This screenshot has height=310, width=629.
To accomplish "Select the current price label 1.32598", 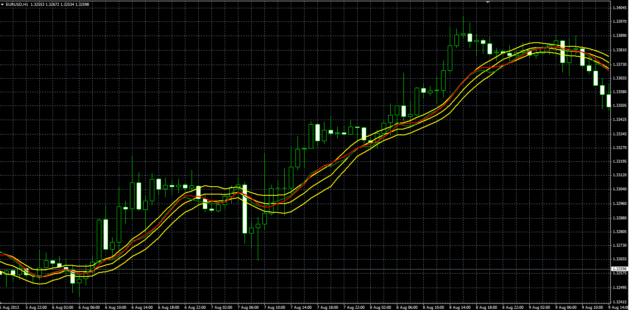I will 619,269.
